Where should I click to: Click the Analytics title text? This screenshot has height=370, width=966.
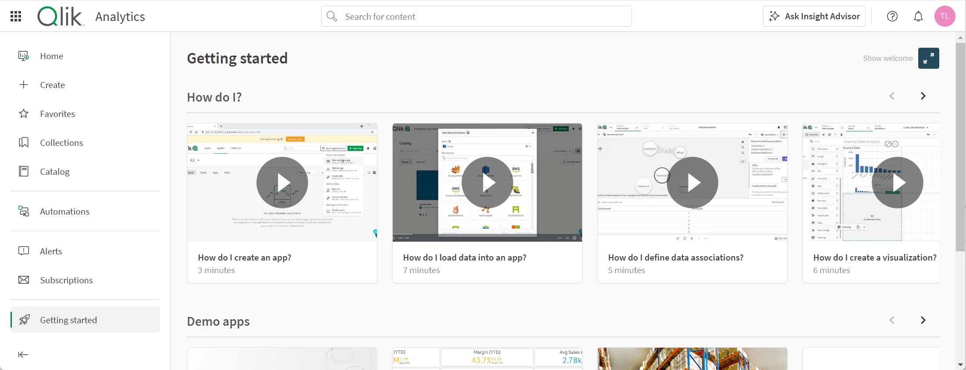[120, 17]
